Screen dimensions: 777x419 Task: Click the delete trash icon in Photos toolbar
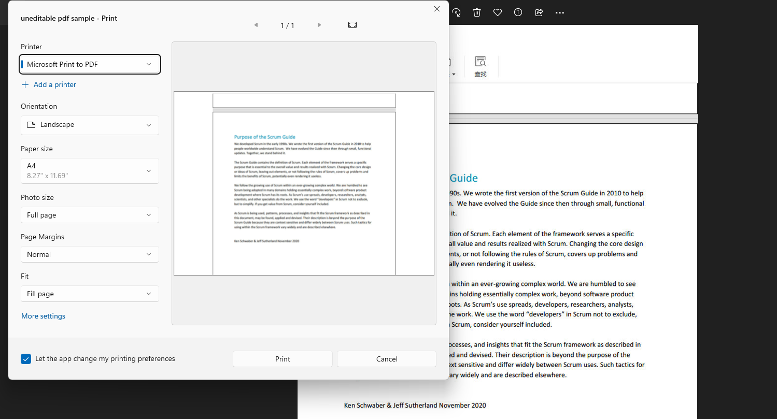click(477, 12)
